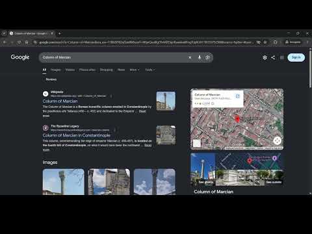
Task: Click the browser address bar URL
Action: pyautogui.click(x=145, y=42)
